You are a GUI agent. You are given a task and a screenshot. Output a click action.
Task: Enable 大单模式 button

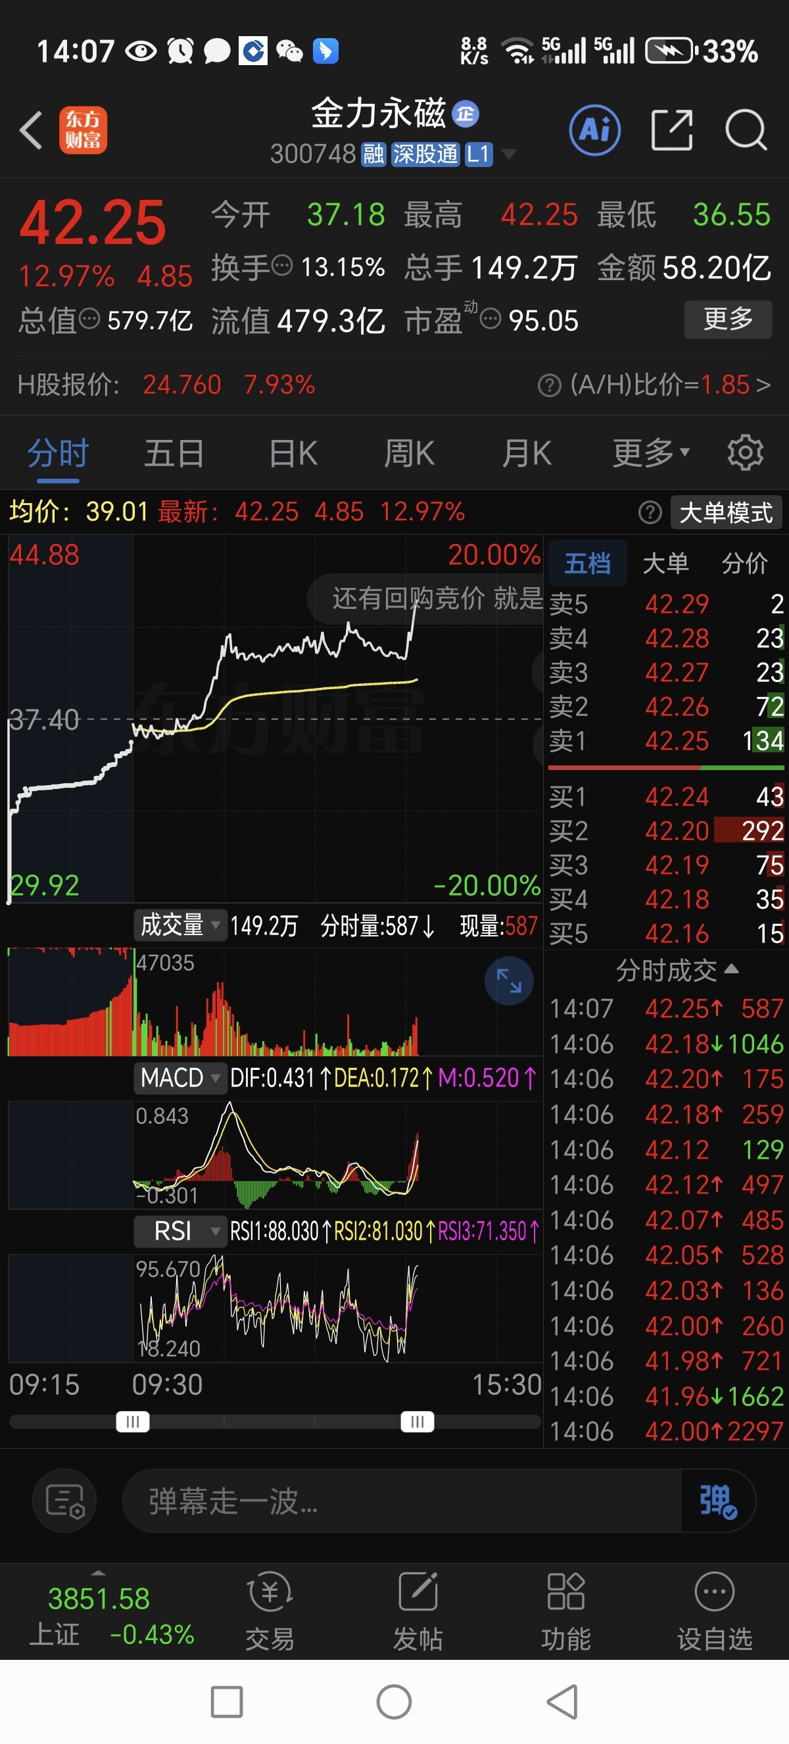(x=726, y=512)
